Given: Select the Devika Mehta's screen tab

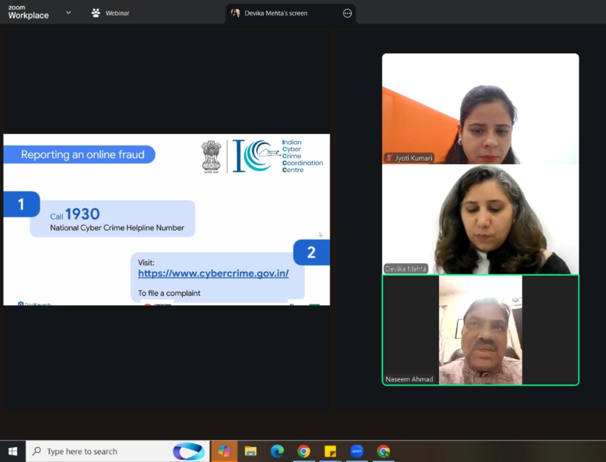Looking at the screenshot, I should pyautogui.click(x=276, y=13).
